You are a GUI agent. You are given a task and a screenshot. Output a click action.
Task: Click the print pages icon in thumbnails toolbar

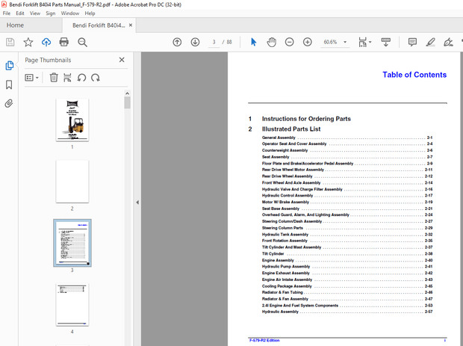coord(67,78)
